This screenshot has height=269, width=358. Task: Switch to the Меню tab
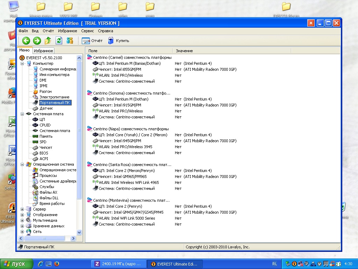click(24, 50)
